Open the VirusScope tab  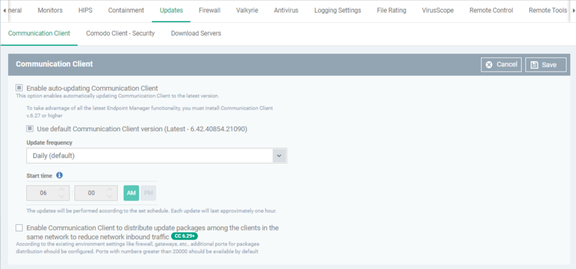pos(438,11)
